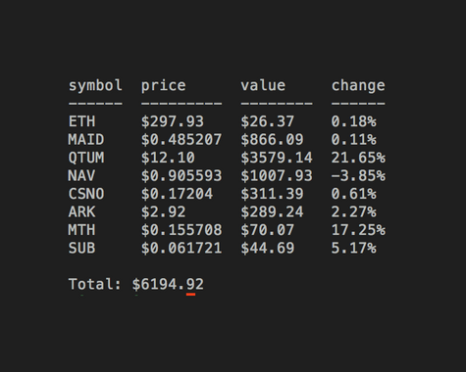Click the MAID value $866.09
This screenshot has height=372, width=466.
(272, 140)
